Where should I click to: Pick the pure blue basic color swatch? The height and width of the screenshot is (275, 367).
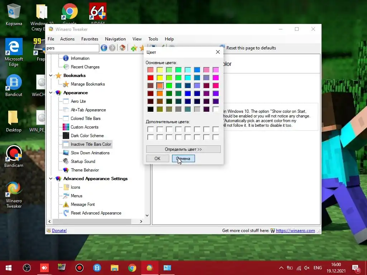click(x=188, y=93)
